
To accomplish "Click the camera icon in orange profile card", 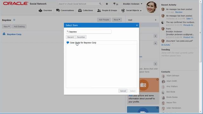I will point(143,85).
